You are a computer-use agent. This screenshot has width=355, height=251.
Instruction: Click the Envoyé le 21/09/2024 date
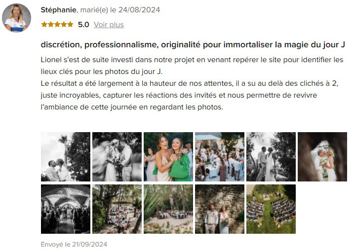tap(74, 245)
